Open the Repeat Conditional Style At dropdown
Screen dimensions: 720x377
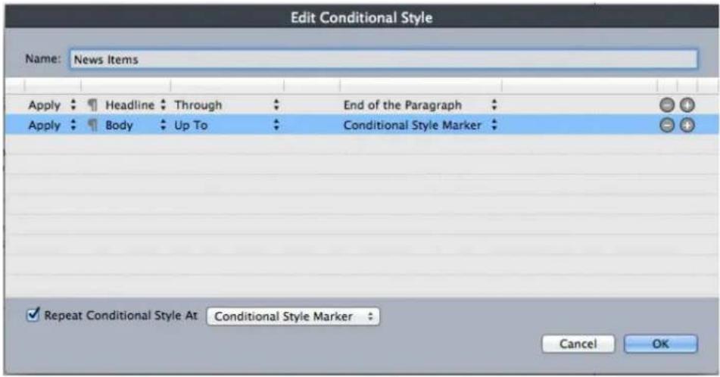293,316
